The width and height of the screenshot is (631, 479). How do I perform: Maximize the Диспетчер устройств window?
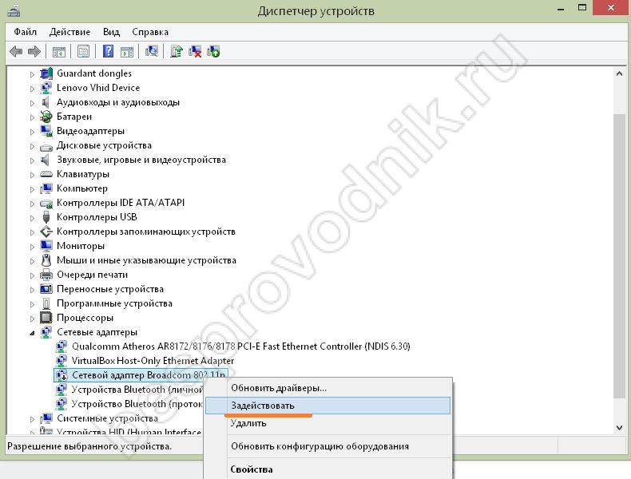(x=582, y=7)
